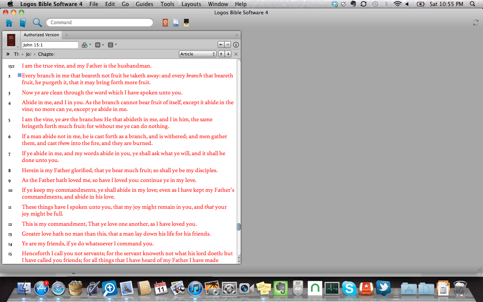Screen dimensions: 483x302
Task: Click verse 3 text 'Now ye are clean'
Action: pyautogui.click(x=42, y=92)
